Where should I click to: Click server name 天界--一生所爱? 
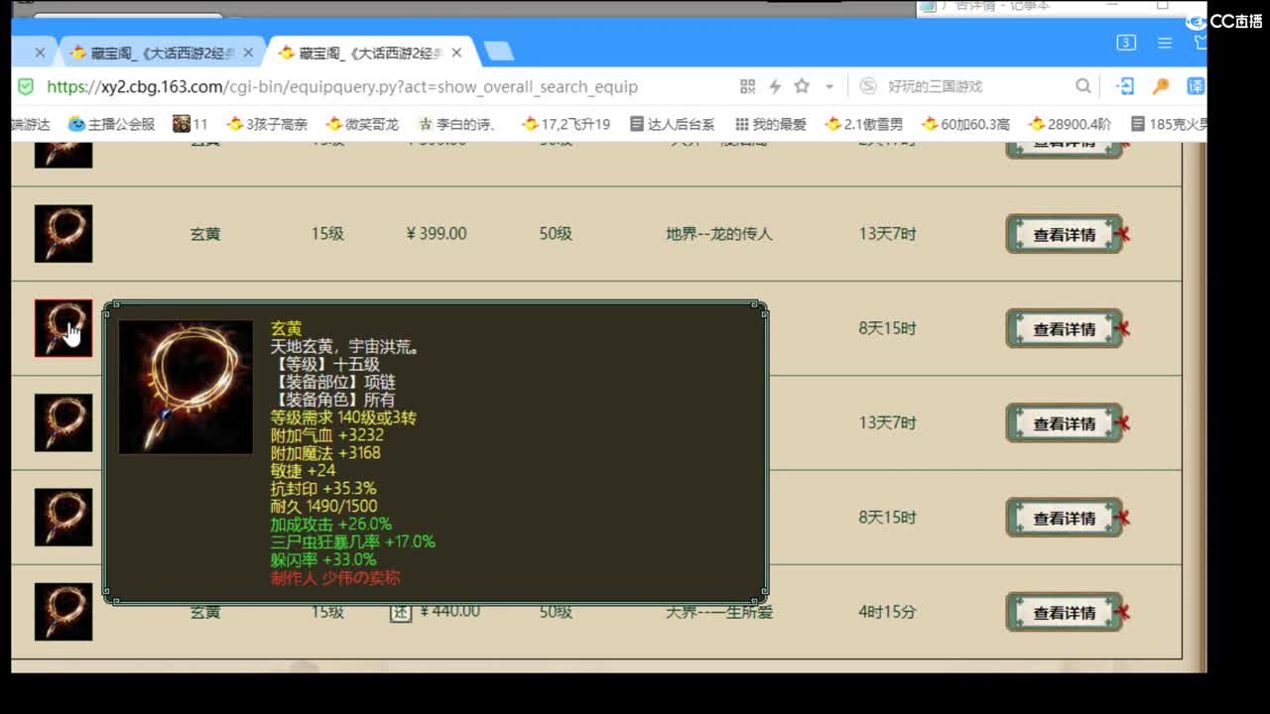pos(719,612)
